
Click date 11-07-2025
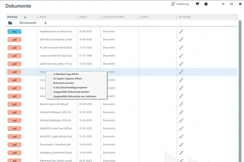click(x=85, y=136)
